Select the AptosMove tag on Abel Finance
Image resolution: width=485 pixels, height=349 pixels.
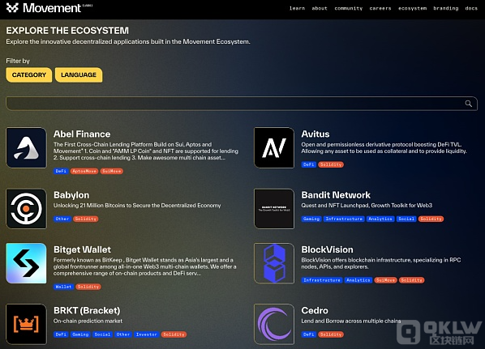click(x=84, y=171)
